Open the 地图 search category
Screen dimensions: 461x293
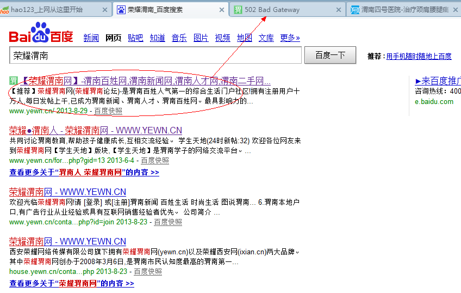click(244, 38)
